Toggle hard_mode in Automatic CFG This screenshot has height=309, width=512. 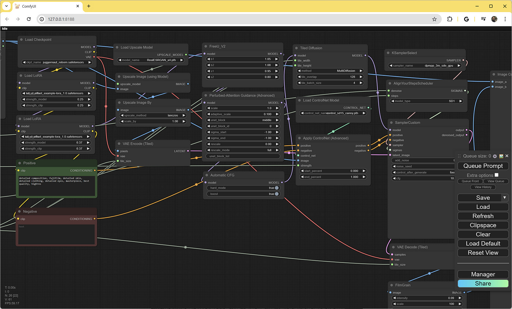(243, 188)
